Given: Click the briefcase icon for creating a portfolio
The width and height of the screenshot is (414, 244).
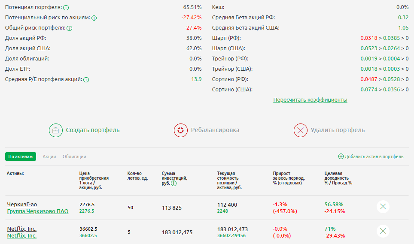Looking at the screenshot, I should 56,130.
